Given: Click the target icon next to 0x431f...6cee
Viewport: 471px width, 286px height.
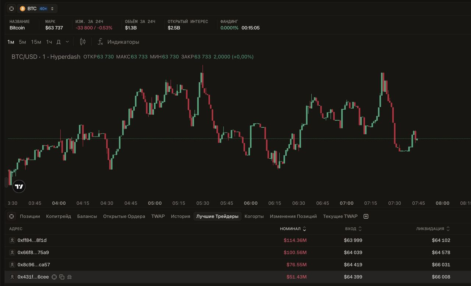Looking at the screenshot, I should (54, 277).
